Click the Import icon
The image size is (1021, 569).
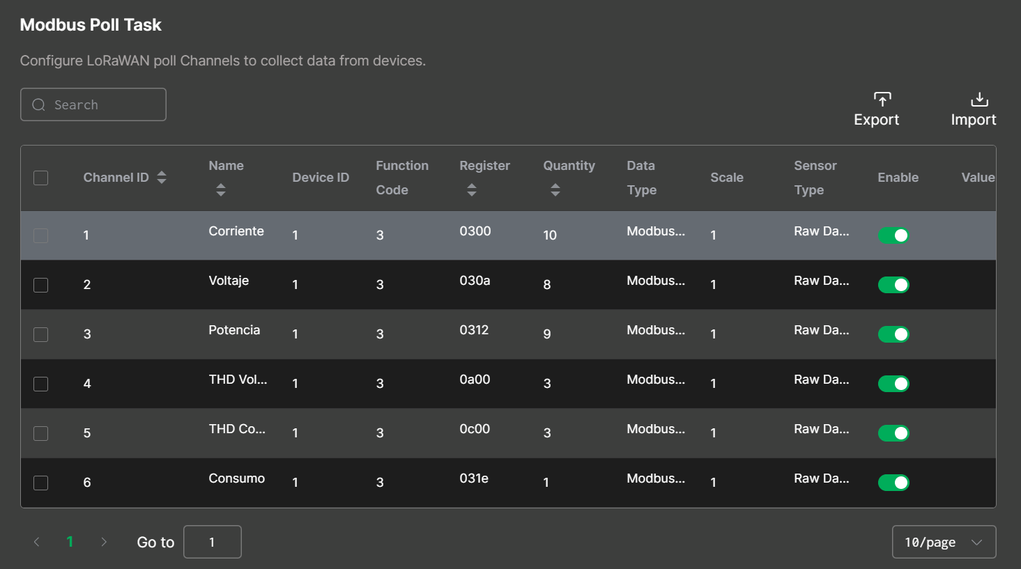click(x=979, y=100)
